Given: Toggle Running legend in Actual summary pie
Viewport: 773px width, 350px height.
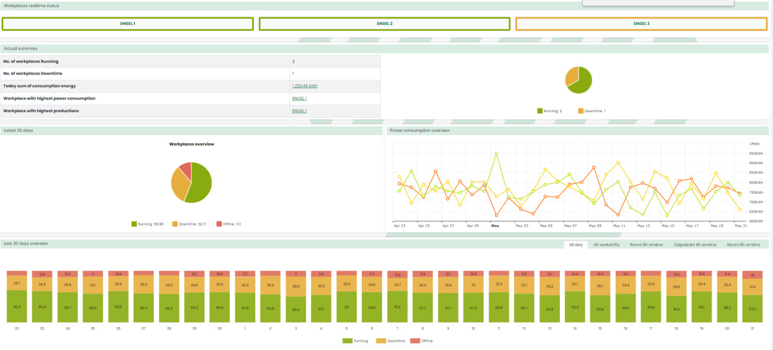Looking at the screenshot, I should pos(549,111).
